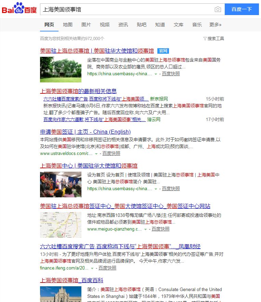Image resolution: width=261 pixels, height=302 pixels.
Task: Click finance.ifeng.com URL text
Action: (x=64, y=268)
